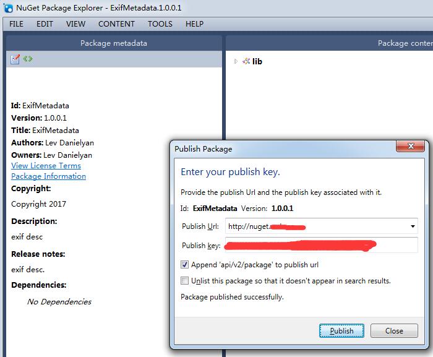This screenshot has height=357, width=433.
Task: Click 'Package published successfully.' status text
Action: click(x=232, y=297)
